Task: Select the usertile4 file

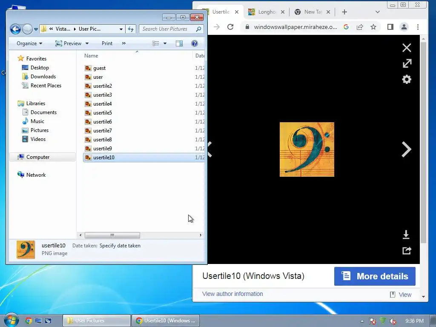Action: (103, 104)
